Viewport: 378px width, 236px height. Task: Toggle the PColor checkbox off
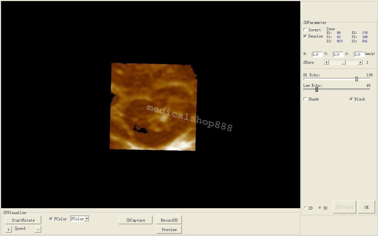(51, 218)
